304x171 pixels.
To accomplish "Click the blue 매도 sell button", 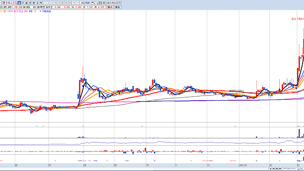I will [117, 7].
